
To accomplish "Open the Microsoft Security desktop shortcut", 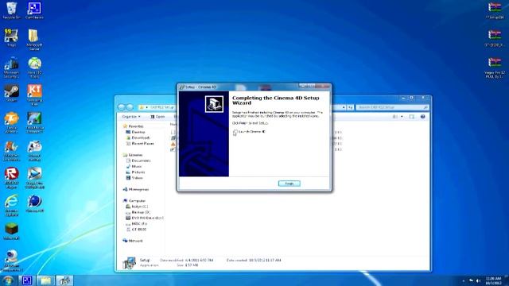I will click(11, 68).
